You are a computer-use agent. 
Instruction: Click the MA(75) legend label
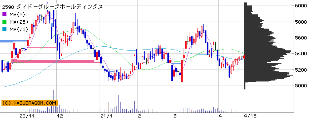(18, 29)
